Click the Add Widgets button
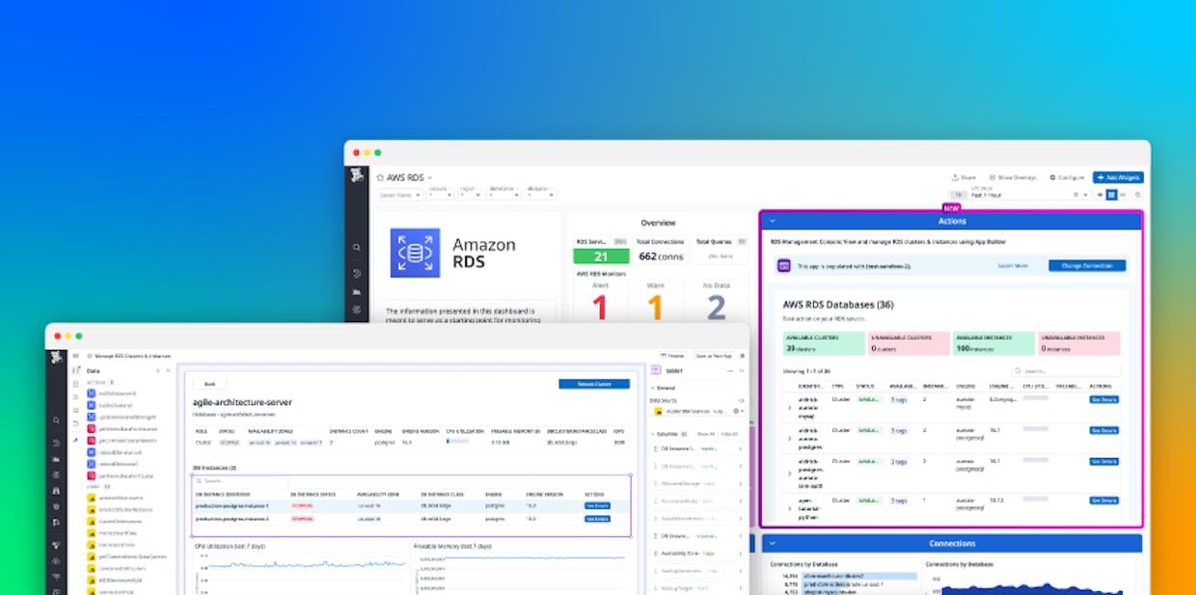The height and width of the screenshot is (595, 1196). click(1118, 177)
